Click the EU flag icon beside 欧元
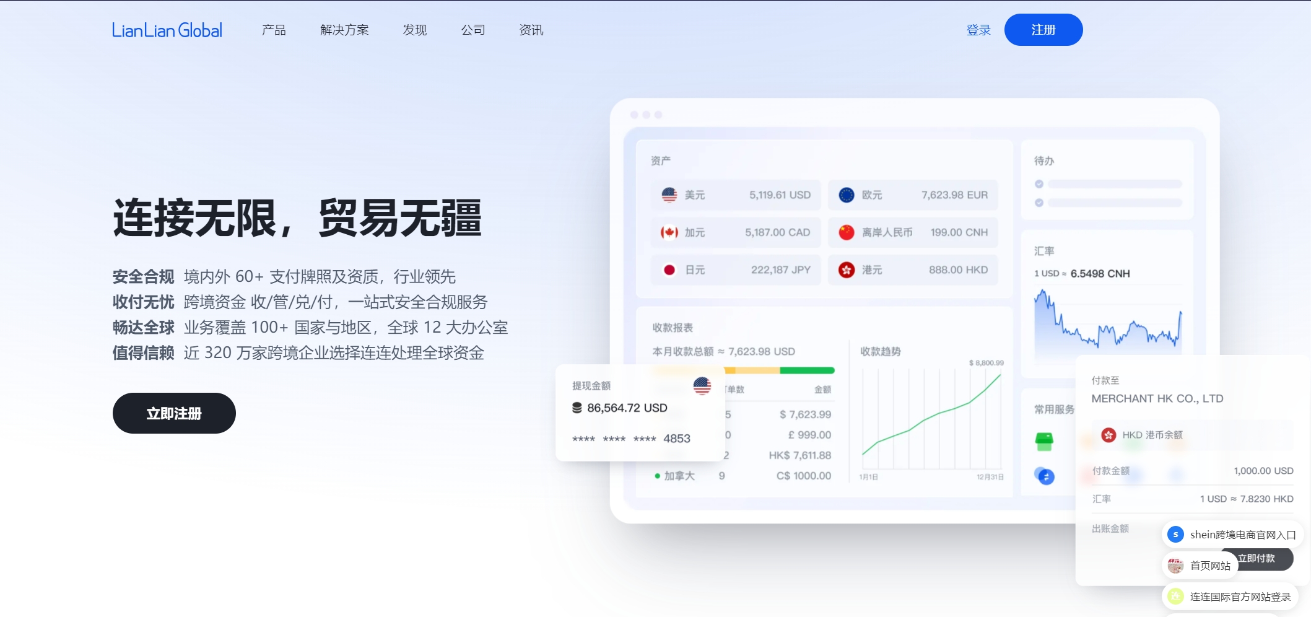 (x=845, y=194)
